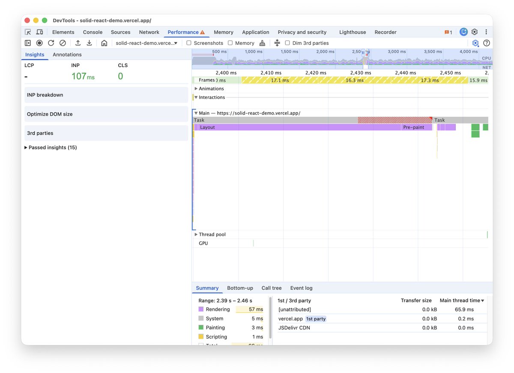This screenshot has height=373, width=514.
Task: Select the Performance tab
Action: [186, 32]
